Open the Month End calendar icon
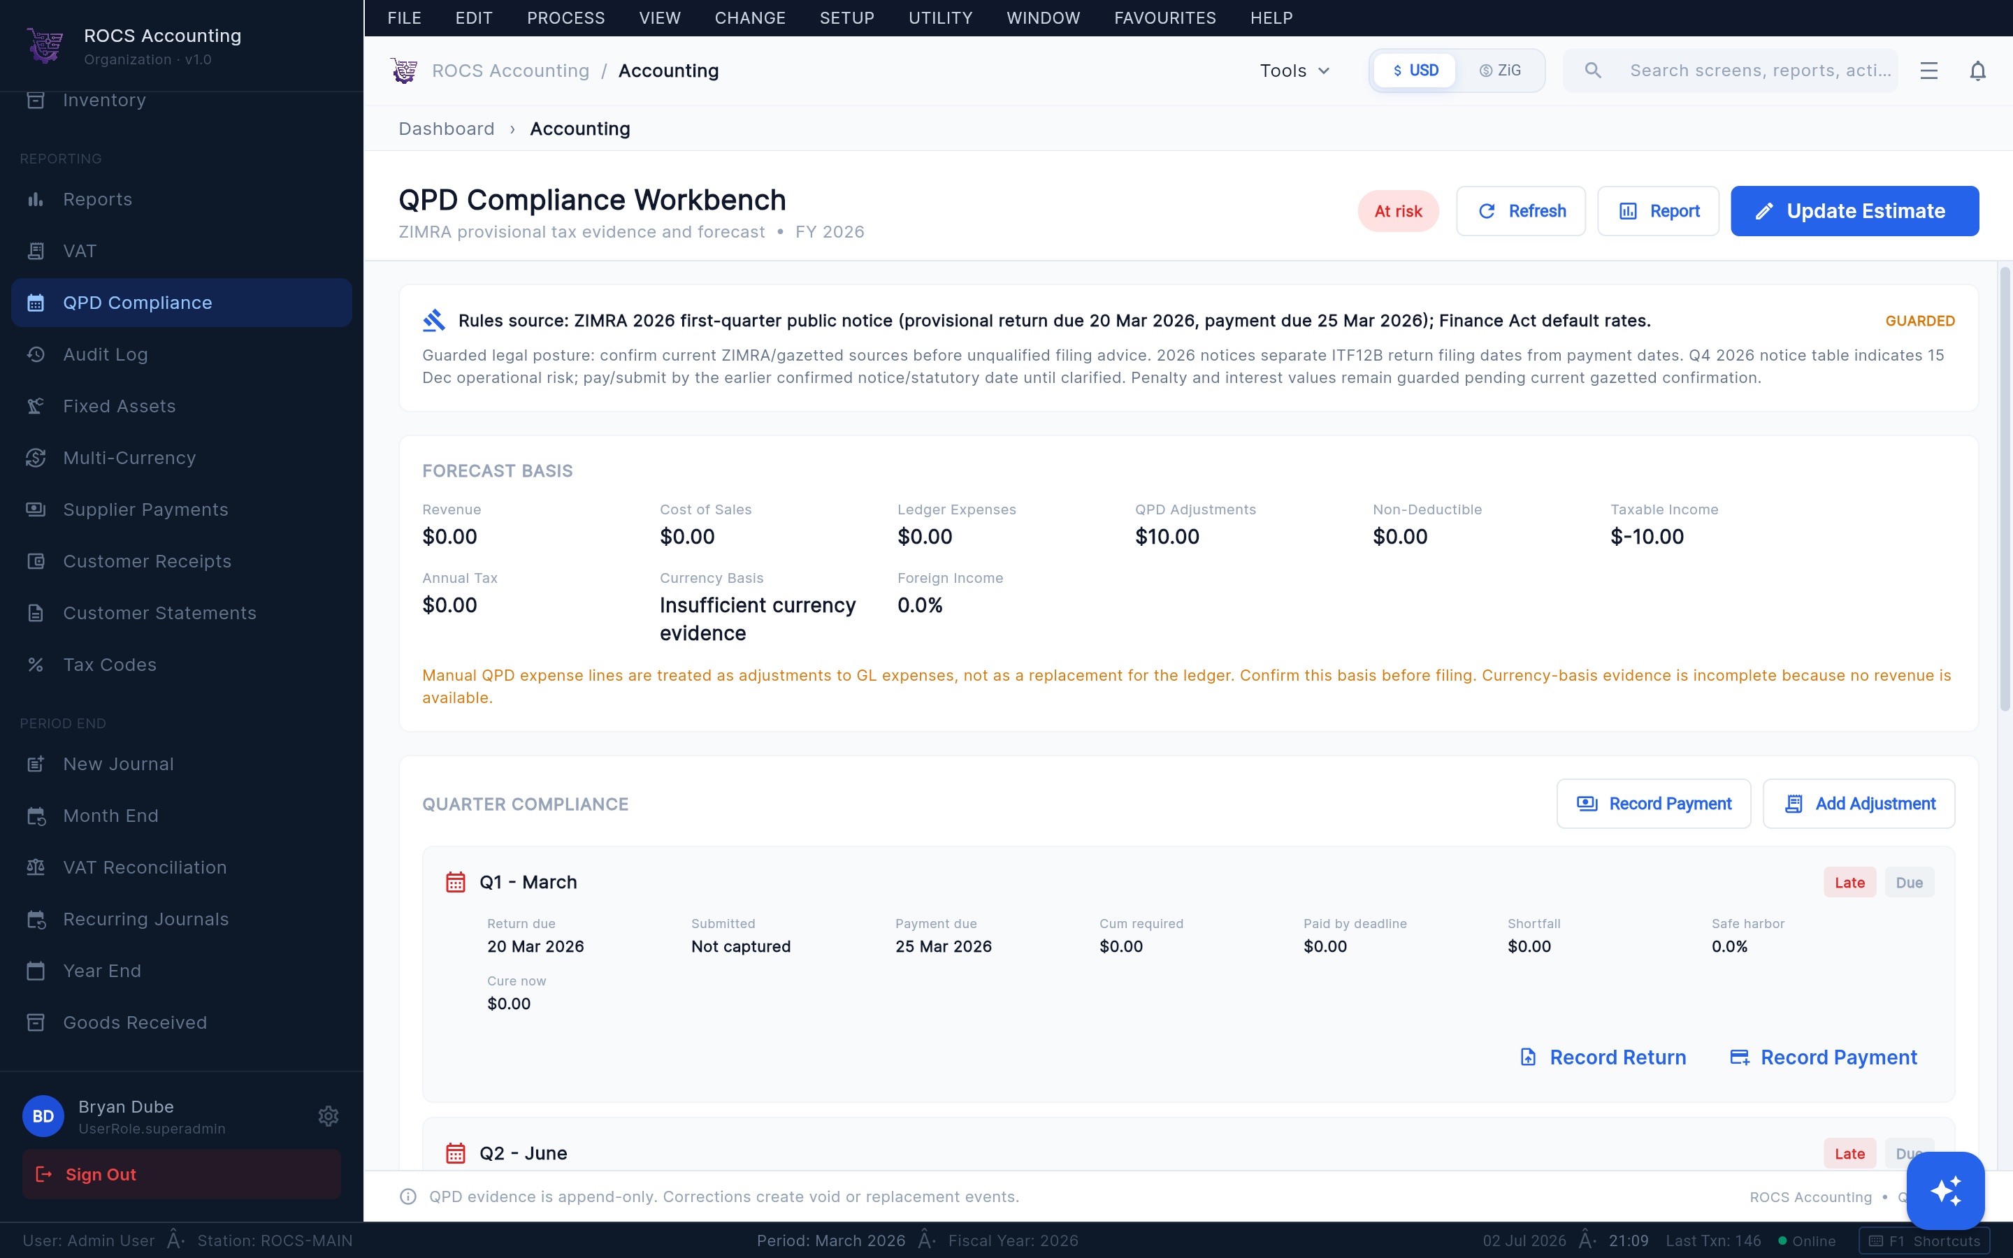2013x1258 pixels. 36,816
